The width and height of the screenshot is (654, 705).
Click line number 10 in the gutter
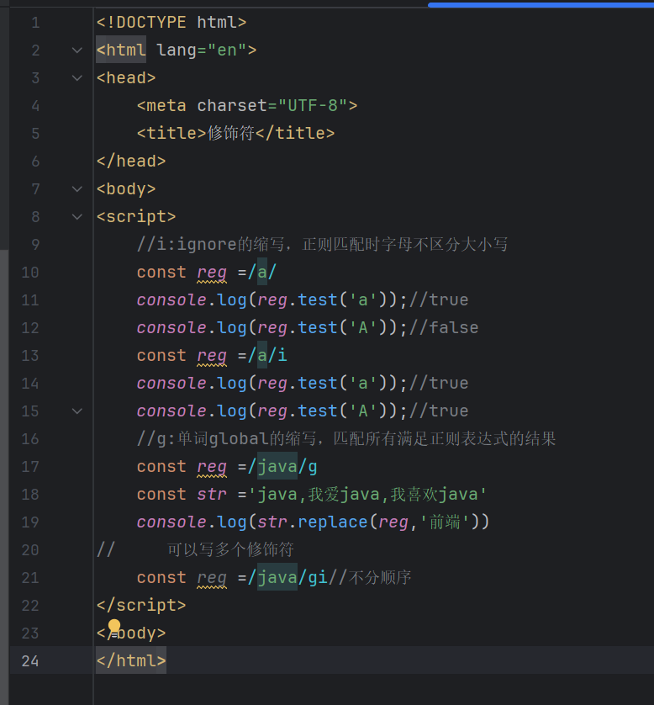[30, 273]
